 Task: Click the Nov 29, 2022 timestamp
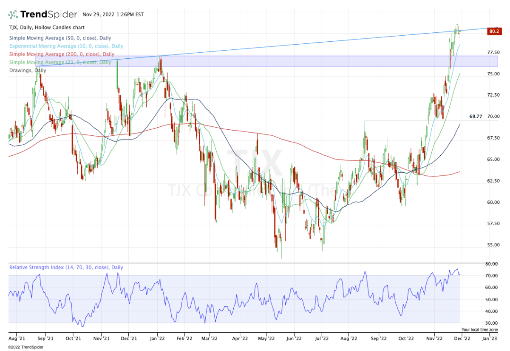(x=113, y=14)
